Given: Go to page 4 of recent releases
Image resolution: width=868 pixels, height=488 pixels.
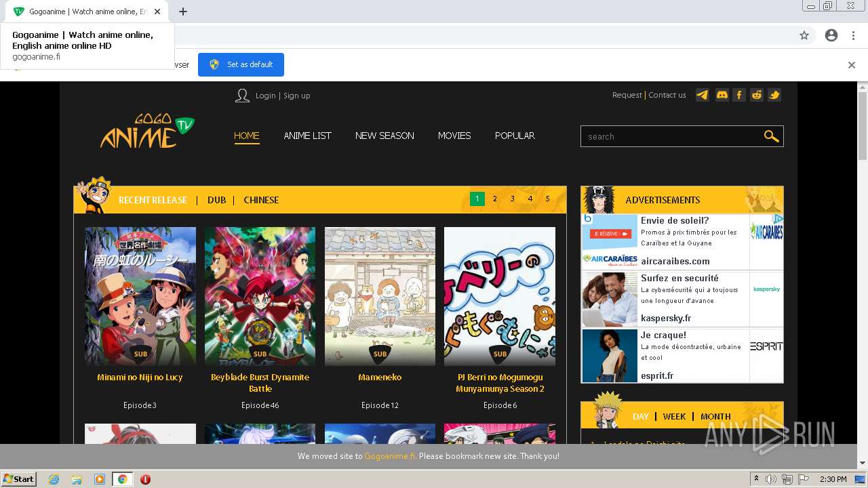Looking at the screenshot, I should pos(530,199).
